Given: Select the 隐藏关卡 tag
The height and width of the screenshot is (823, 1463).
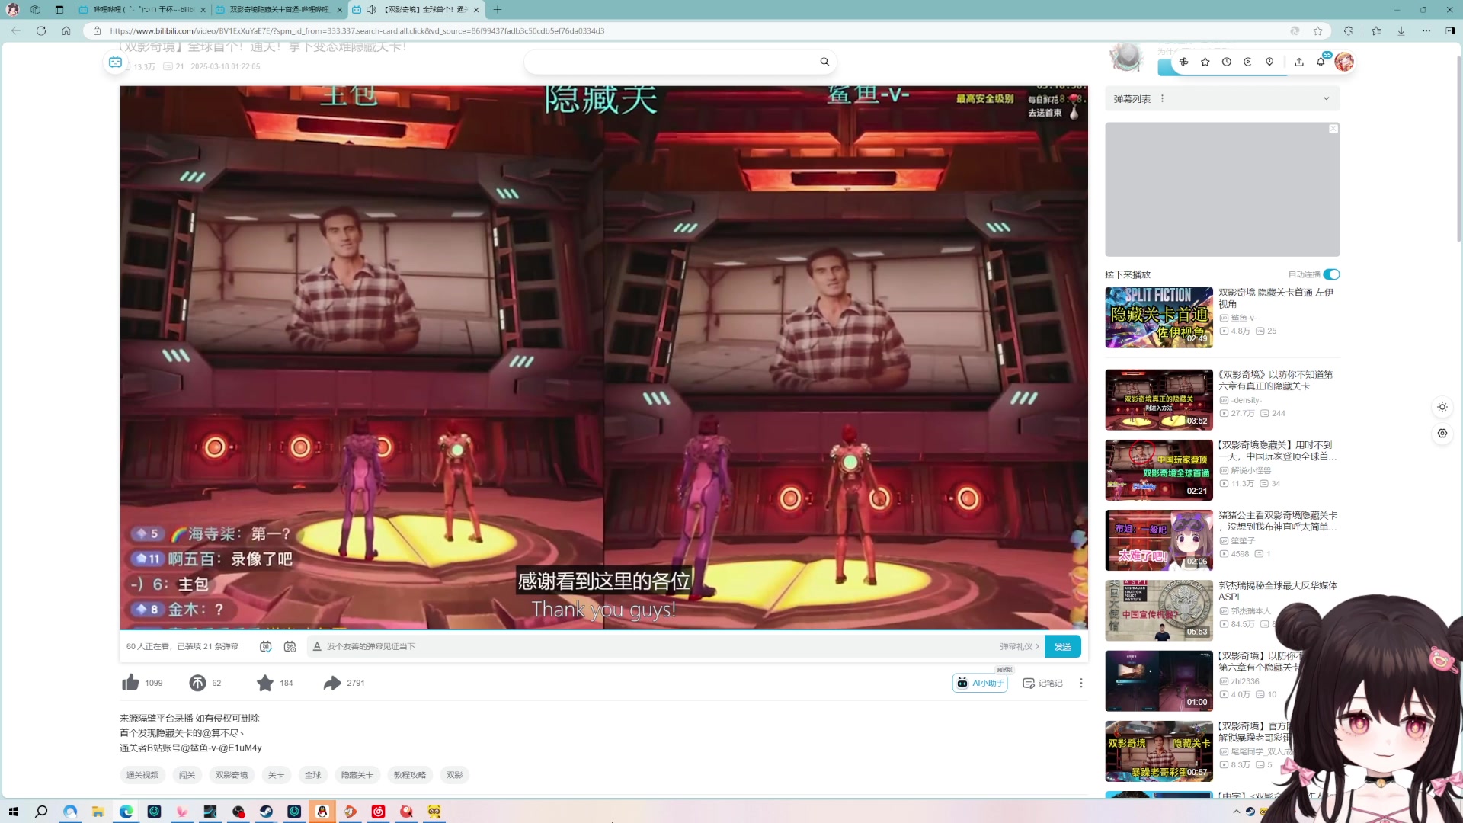Looking at the screenshot, I should point(357,775).
